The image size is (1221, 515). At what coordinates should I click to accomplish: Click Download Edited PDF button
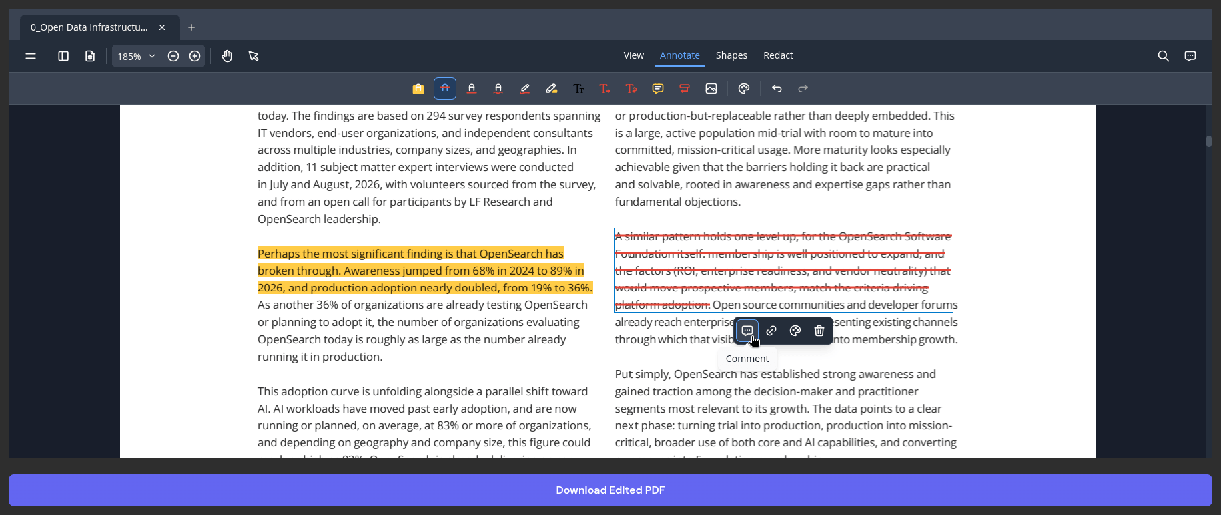[610, 490]
